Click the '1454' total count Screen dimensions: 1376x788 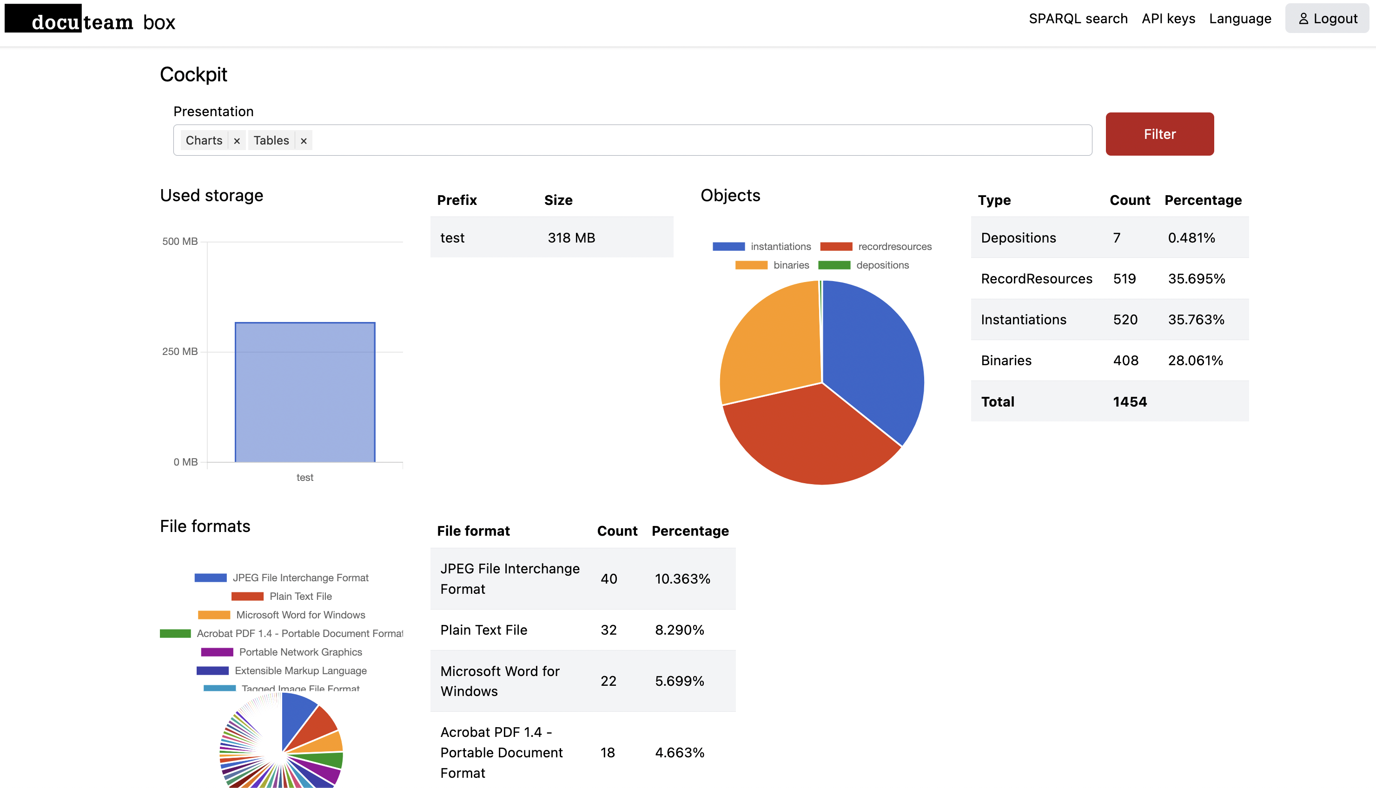[1130, 402]
